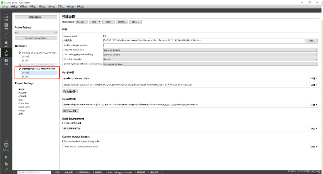
Task: Open the 调试(D) menu
Action: [42, 6]
